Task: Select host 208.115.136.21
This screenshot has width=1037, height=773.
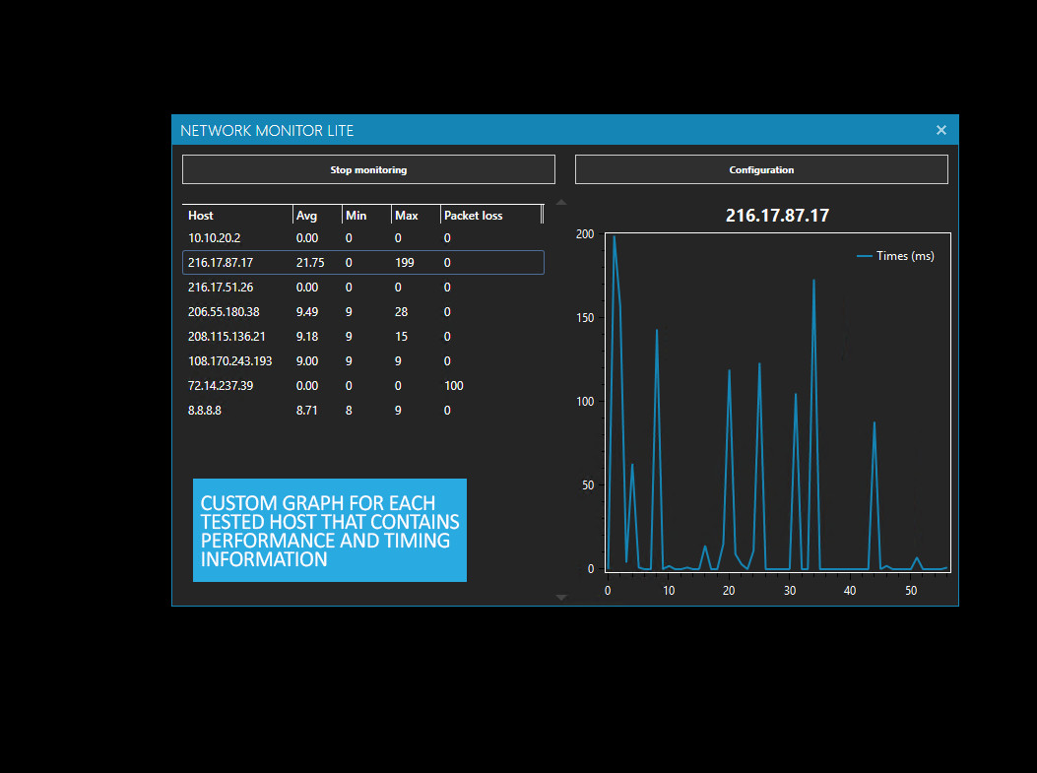Action: point(236,336)
